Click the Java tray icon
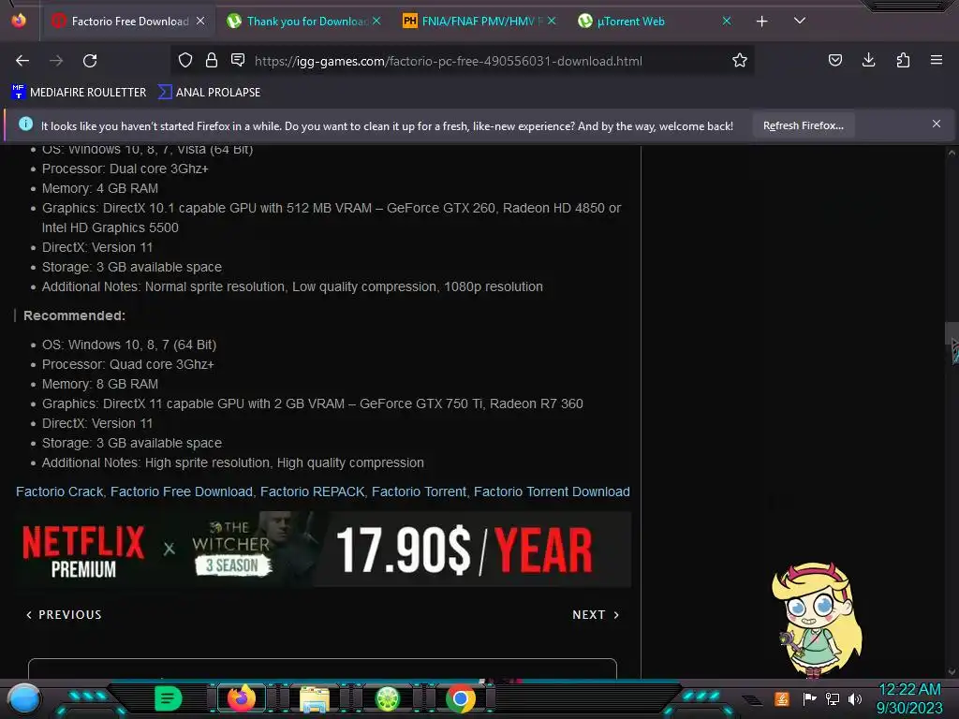Screen dimensions: 959x719 pos(782,698)
